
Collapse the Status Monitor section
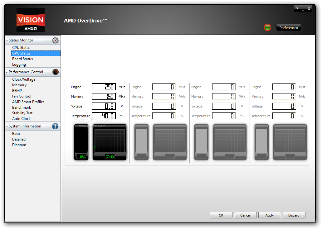pyautogui.click(x=7, y=41)
